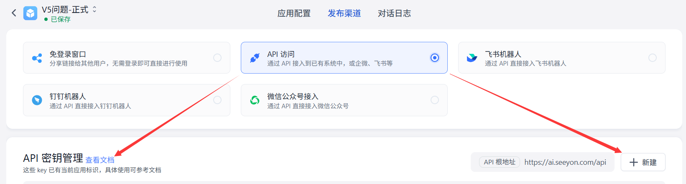Click the blue cube app icon

click(x=30, y=13)
